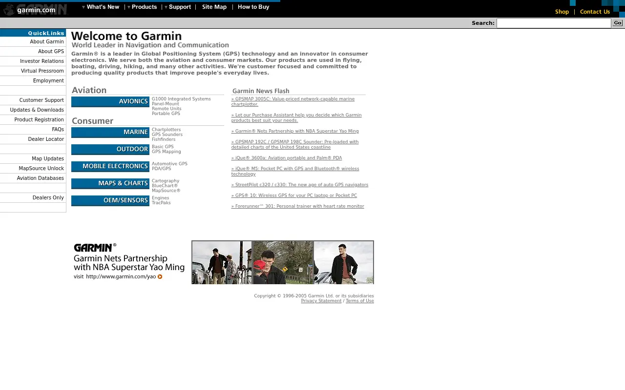Visit Investor Relations page
Viewport: 625px width, 390px height.
(x=42, y=61)
